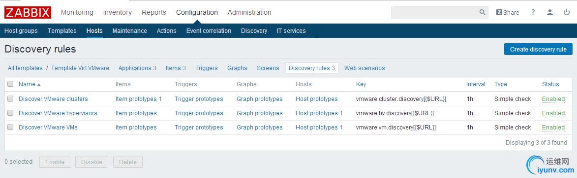
Task: Open Item prototypes for VMware hypervisors
Action: pos(136,113)
